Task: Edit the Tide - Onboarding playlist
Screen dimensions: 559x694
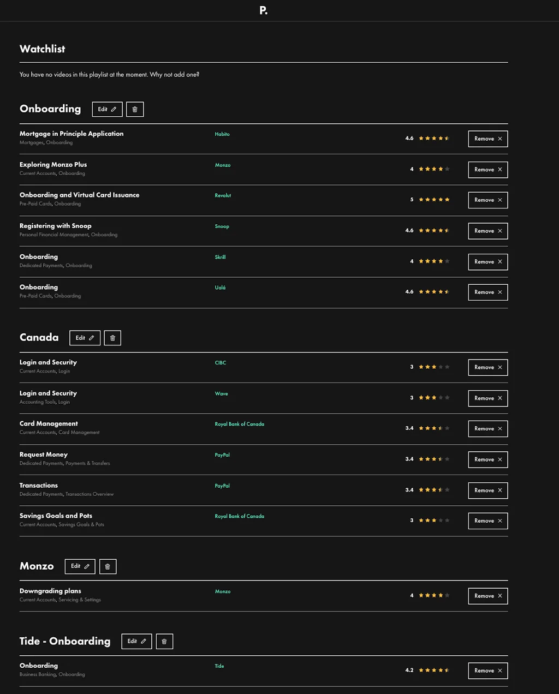Action: tap(136, 641)
